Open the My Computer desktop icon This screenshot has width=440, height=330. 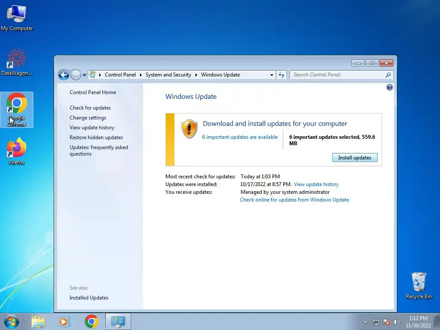[x=17, y=18]
